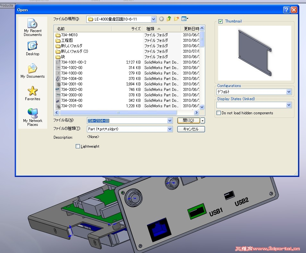Open the Products tab behind dialog
The height and width of the screenshot is (253, 306).
coord(7,5)
